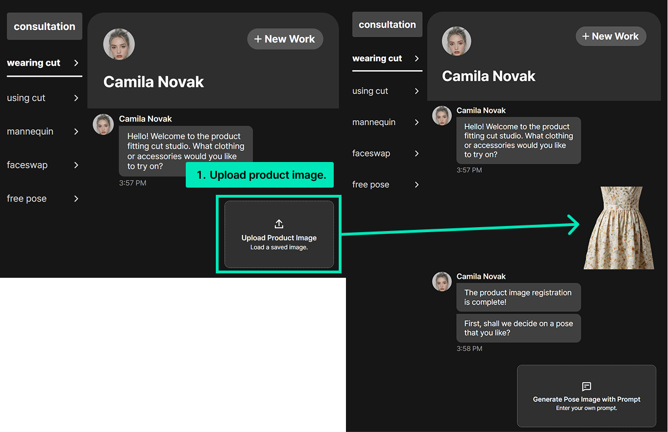The height and width of the screenshot is (432, 668).
Task: Click 'Camila Novak' heading in right panel
Action: click(x=488, y=76)
